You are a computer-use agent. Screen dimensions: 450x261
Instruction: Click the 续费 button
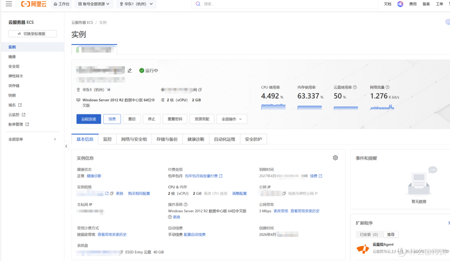click(x=112, y=119)
